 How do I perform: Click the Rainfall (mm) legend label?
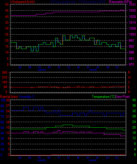[x=9, y=97]
